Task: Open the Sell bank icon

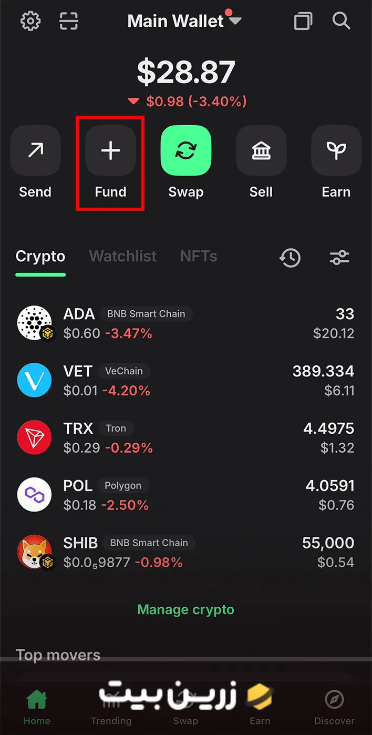Action: 261,150
